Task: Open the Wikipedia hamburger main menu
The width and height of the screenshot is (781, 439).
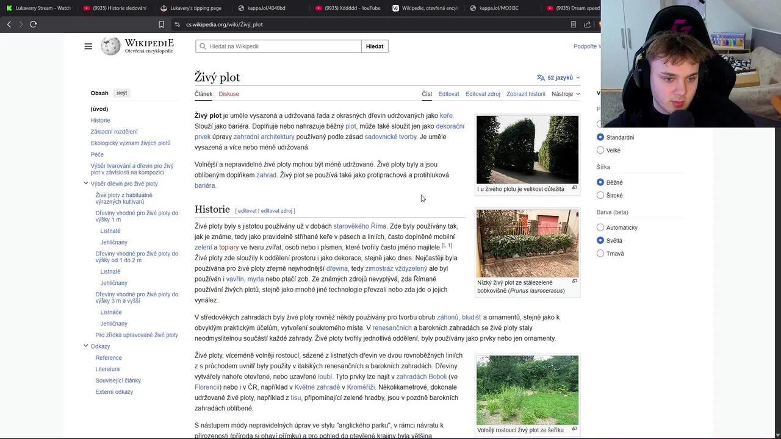Action: click(x=88, y=46)
